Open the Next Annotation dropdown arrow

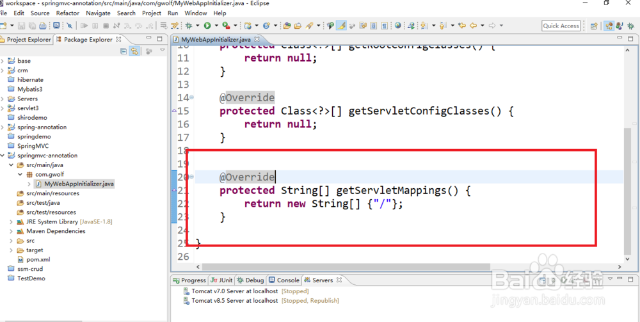[x=433, y=26]
